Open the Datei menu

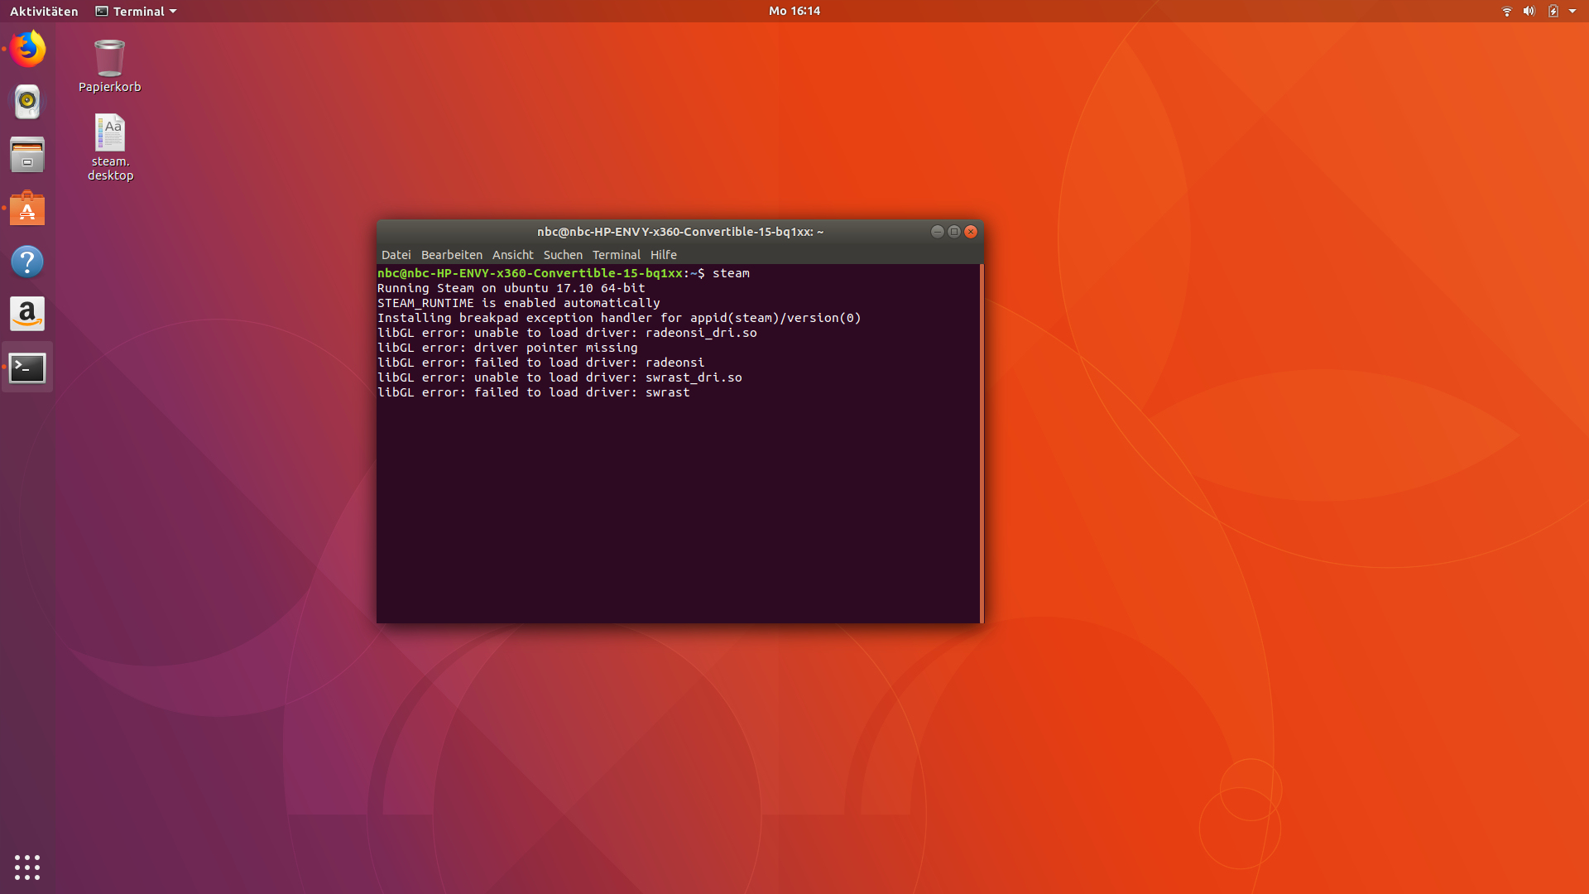tap(396, 255)
